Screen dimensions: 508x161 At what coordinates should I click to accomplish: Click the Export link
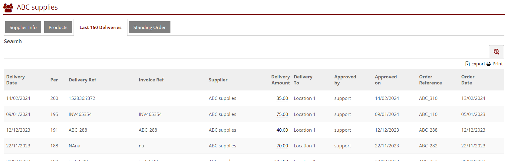tap(478, 64)
